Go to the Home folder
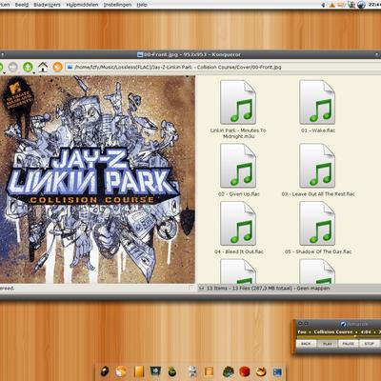Image resolution: width=381 pixels, height=381 pixels. 43,67
